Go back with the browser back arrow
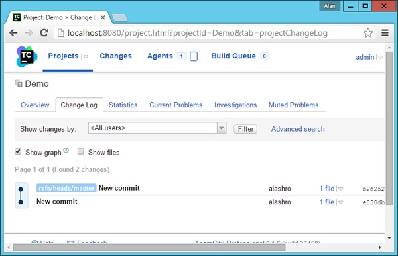The image size is (398, 256). click(13, 33)
